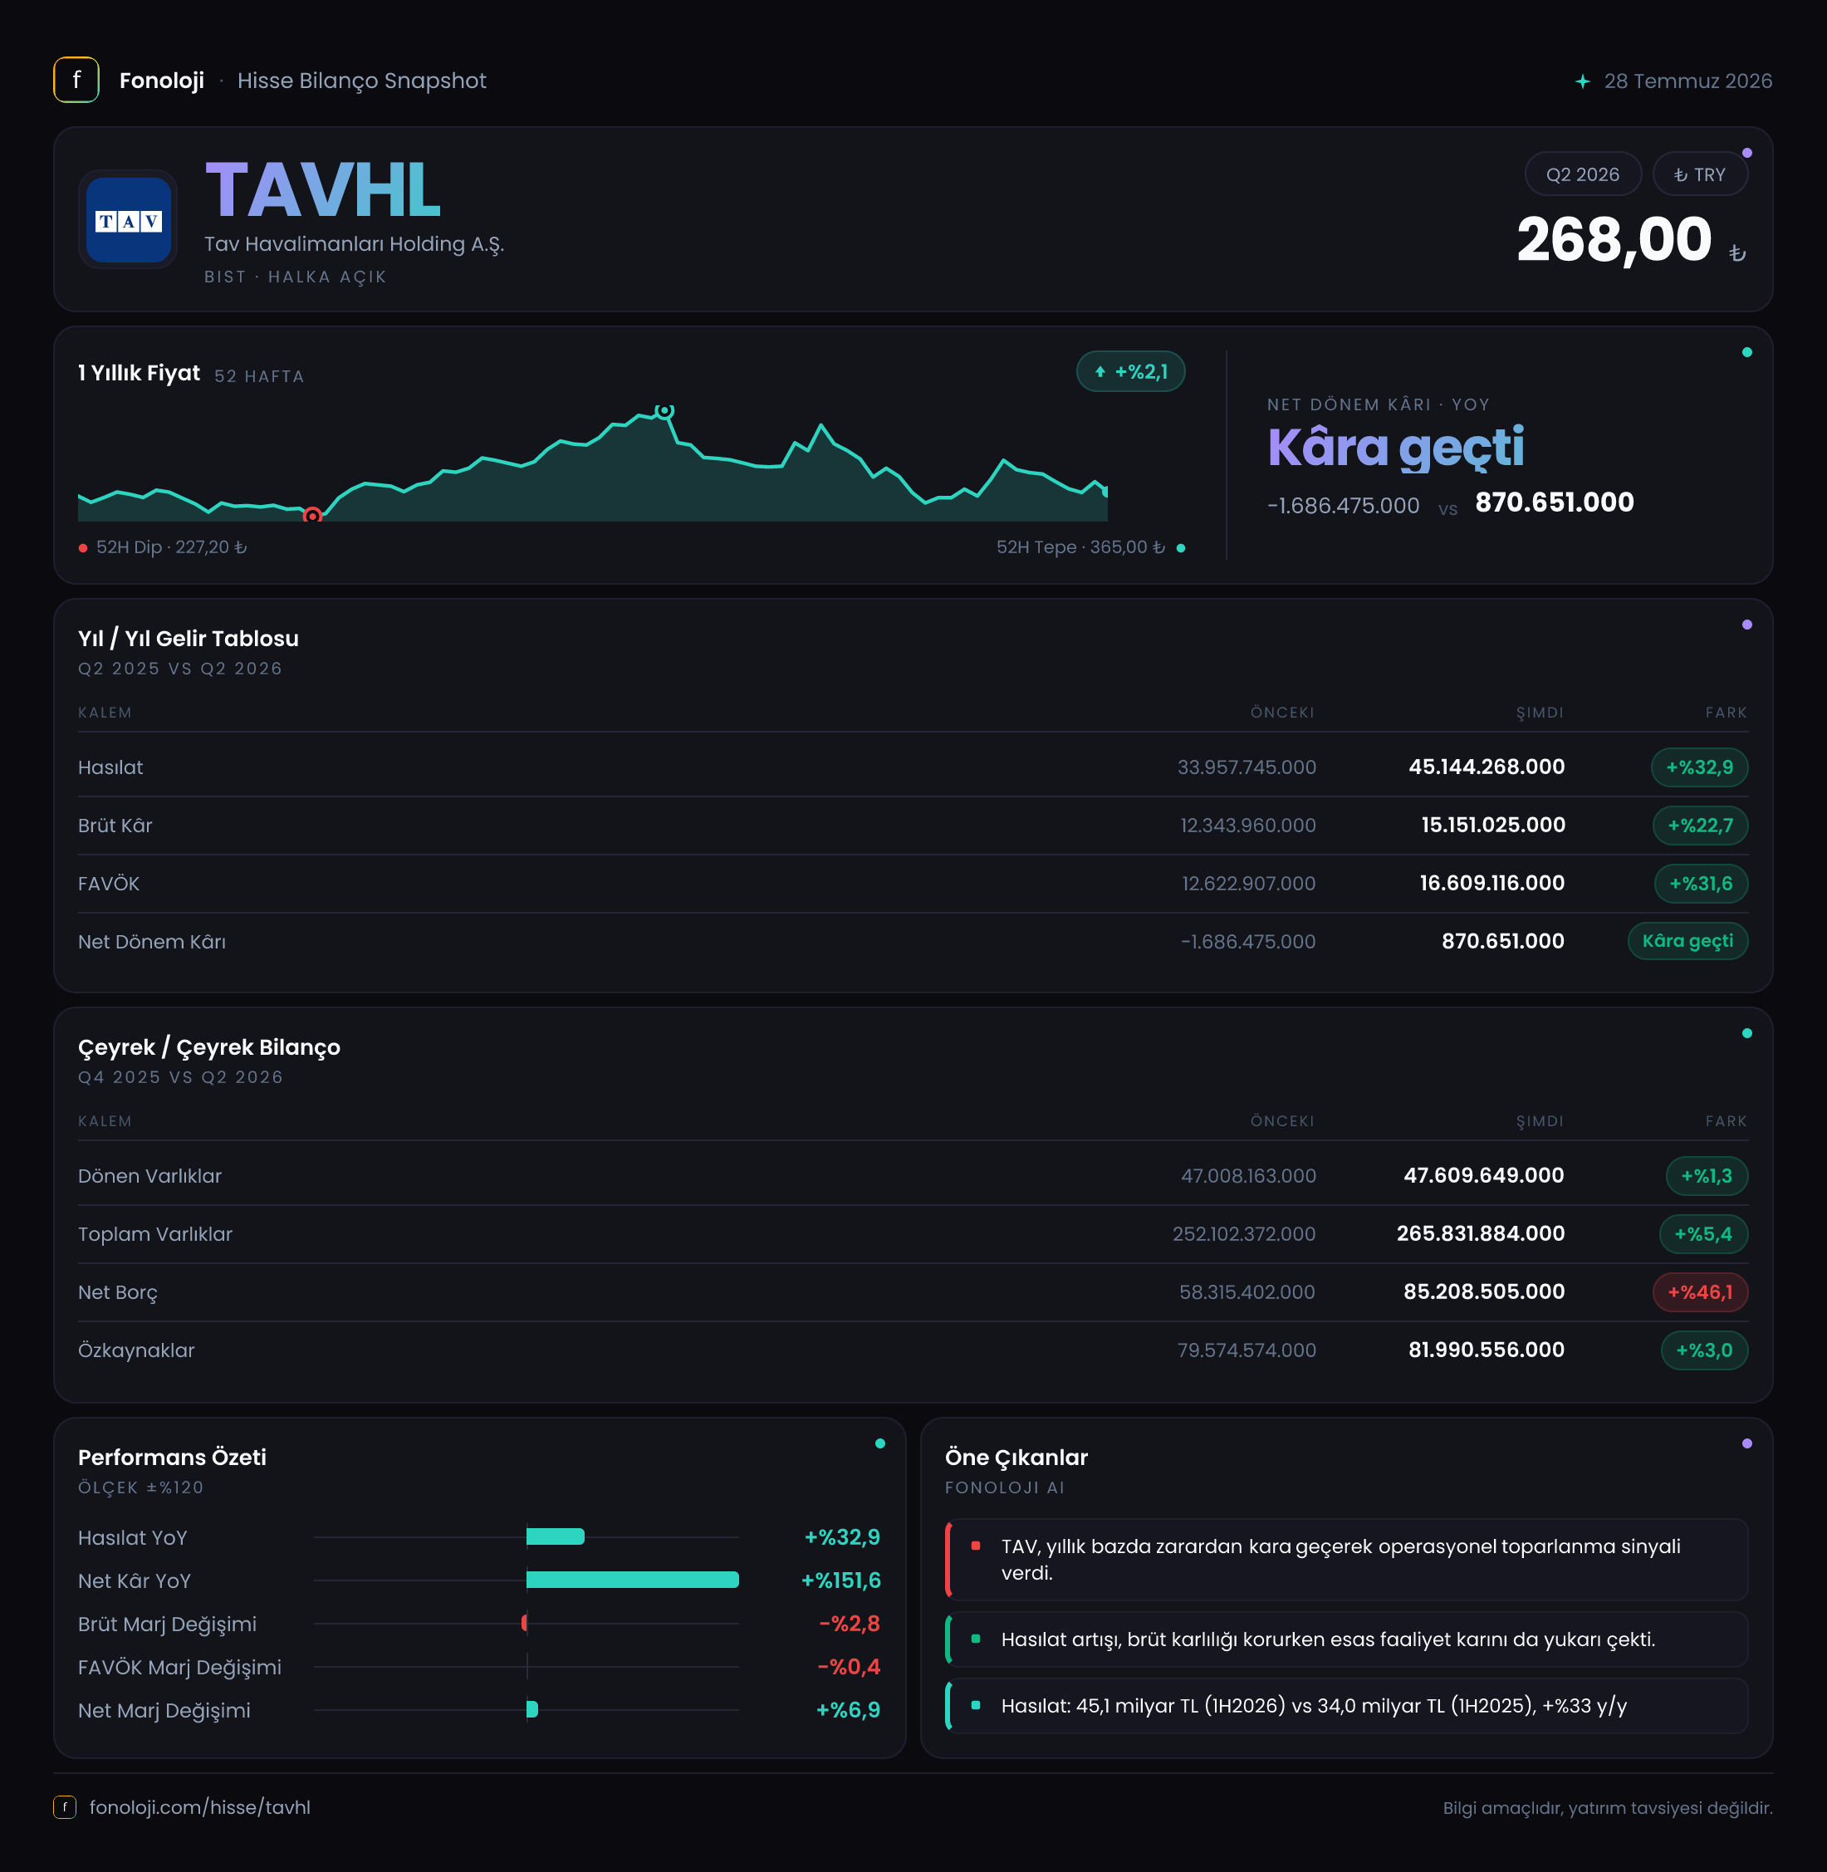Click the Net Marj Değişimi bar
The image size is (1827, 1872).
coord(532,1709)
